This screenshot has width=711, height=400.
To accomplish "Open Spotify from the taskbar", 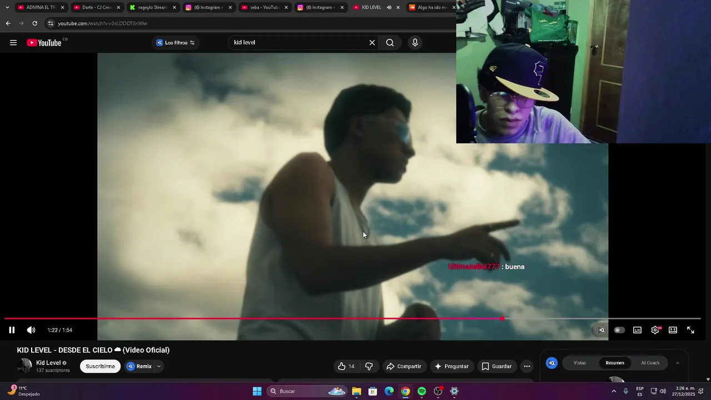I will point(422,391).
